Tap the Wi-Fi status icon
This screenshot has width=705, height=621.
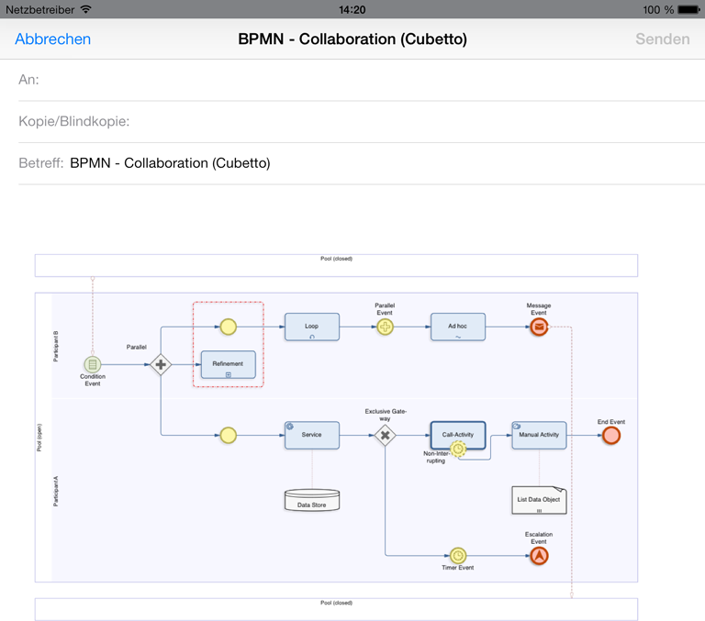point(85,9)
